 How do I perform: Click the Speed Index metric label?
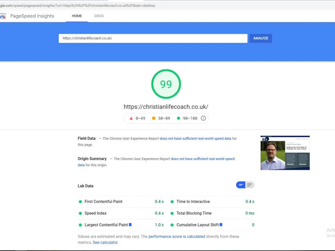point(95,213)
